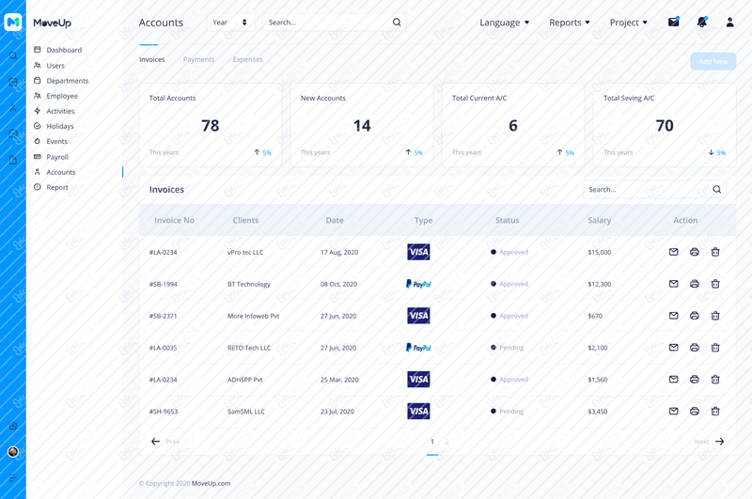Click the filter lines icon at rail bottom
The width and height of the screenshot is (752, 499).
(13, 477)
